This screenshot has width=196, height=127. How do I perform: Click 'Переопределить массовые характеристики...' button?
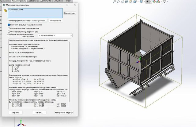click(28, 21)
